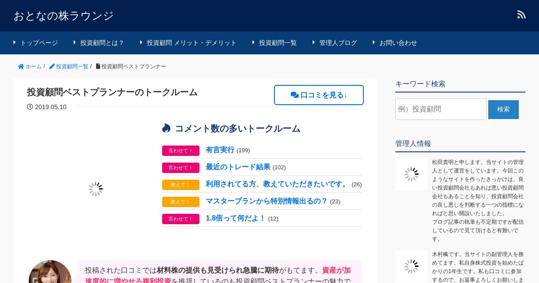Click the (199) comment count

click(x=243, y=150)
